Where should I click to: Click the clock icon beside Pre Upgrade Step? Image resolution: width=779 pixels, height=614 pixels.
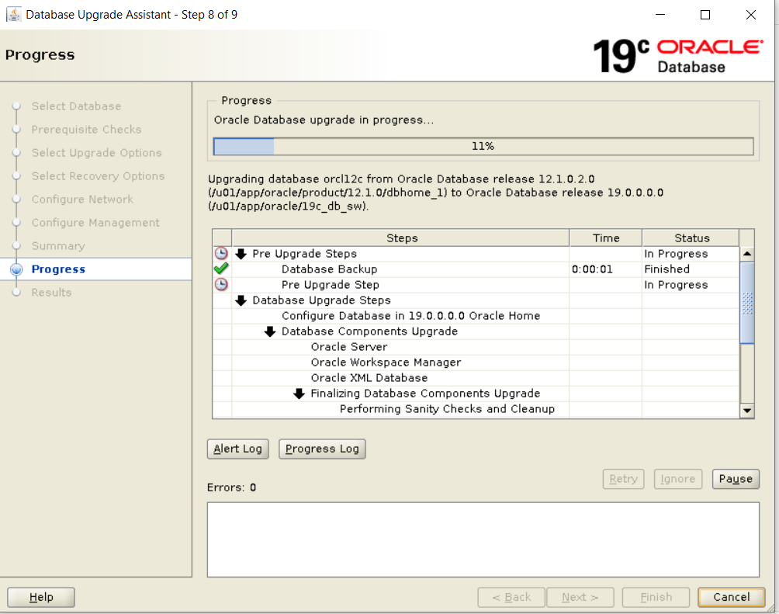pos(221,285)
